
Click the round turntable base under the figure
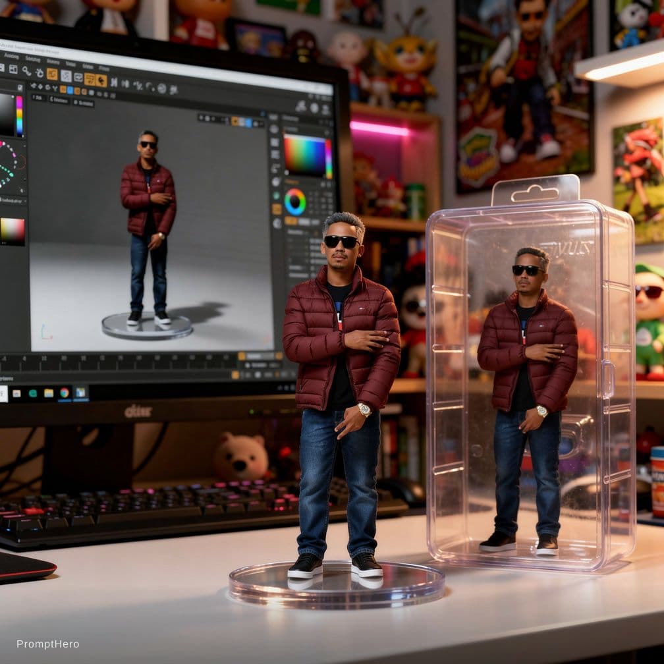pos(147,327)
